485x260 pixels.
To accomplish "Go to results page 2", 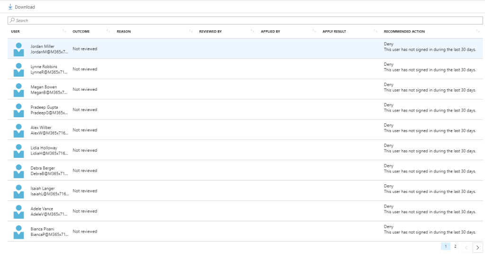I will [x=455, y=246].
